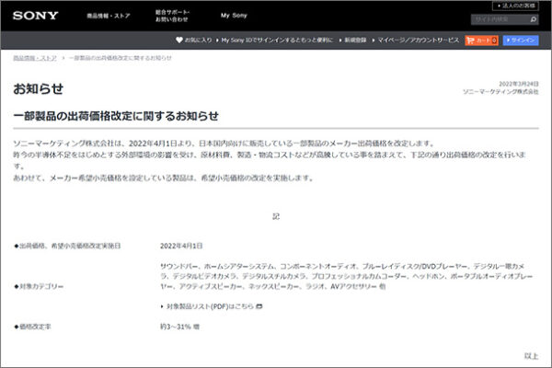This screenshot has height=368, width=552.
Task: Click the PDF new-window icon
Action: (x=259, y=306)
